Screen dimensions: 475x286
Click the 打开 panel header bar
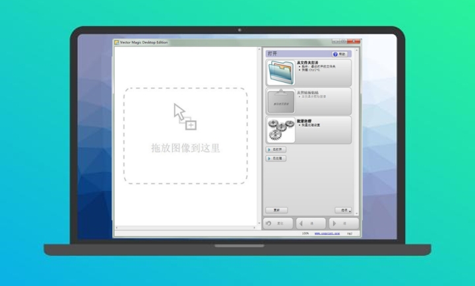pos(297,54)
